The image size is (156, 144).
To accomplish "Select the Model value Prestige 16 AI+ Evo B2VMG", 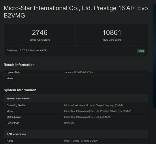I will click(97, 111).
